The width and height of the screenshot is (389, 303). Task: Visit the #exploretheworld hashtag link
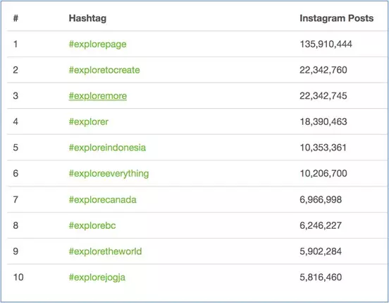point(105,251)
